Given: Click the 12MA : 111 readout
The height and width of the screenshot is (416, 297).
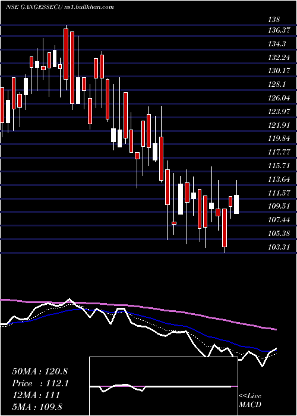Looking at the screenshot, I should pos(36,395).
